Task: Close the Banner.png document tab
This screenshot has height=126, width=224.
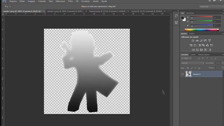Action: [128, 11]
